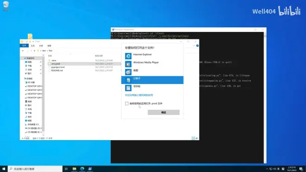Open Explorer help question-mark icon
This screenshot has width=306, height=172.
pyautogui.click(x=198, y=46)
